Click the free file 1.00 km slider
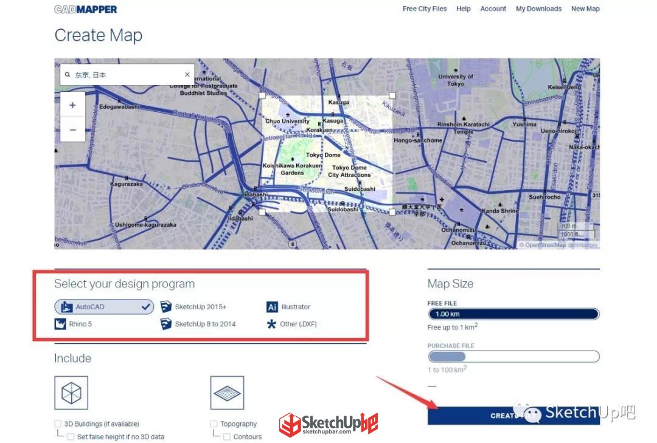Image resolution: width=657 pixels, height=443 pixels. [513, 314]
